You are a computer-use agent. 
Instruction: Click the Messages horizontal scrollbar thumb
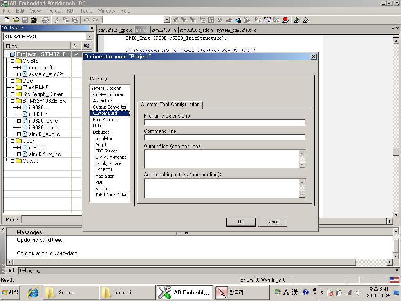tap(184, 262)
